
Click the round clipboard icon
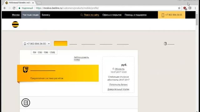click(x=26, y=102)
